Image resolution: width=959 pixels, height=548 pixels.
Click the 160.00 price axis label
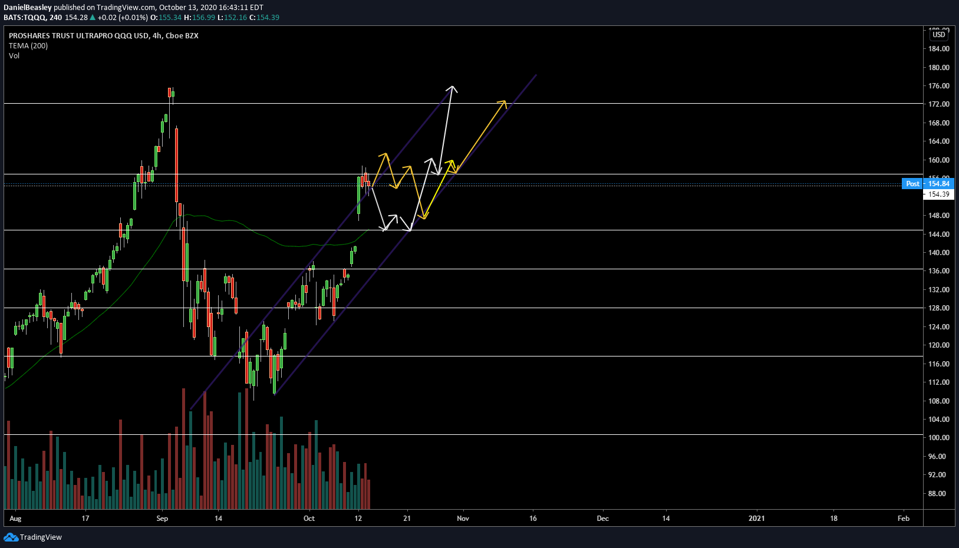(939, 160)
